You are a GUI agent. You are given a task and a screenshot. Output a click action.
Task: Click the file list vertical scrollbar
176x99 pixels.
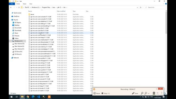(166, 23)
